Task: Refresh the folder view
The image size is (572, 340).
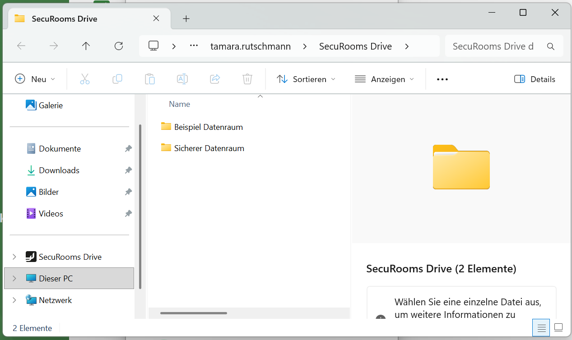Action: tap(118, 46)
